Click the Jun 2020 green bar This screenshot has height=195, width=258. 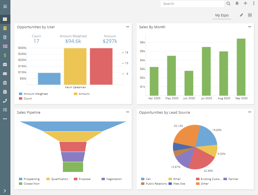(x=189, y=83)
